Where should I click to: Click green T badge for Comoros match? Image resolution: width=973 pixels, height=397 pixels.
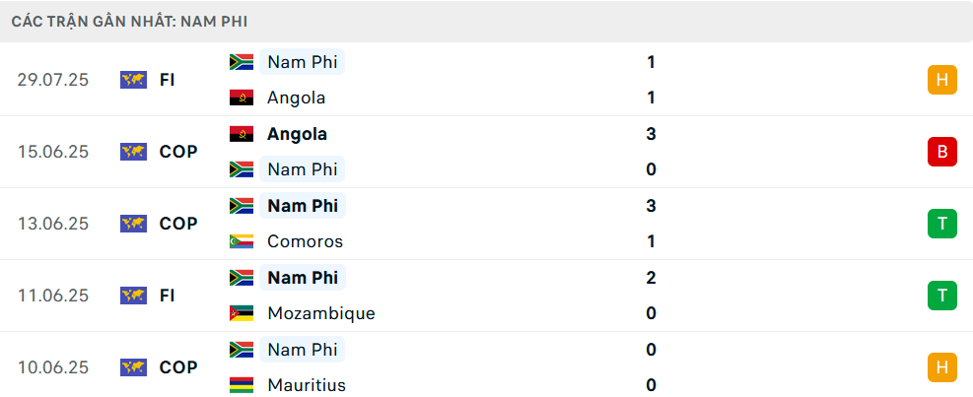pyautogui.click(x=942, y=224)
